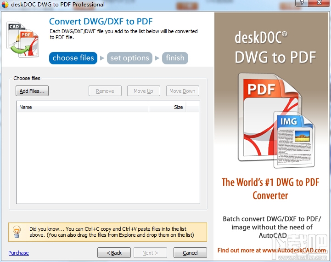
Task: Open the help question mark button
Action: tap(302, 3)
